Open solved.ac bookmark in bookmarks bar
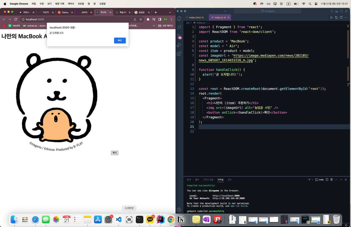This screenshot has width=351, height=227. (x=35, y=25)
